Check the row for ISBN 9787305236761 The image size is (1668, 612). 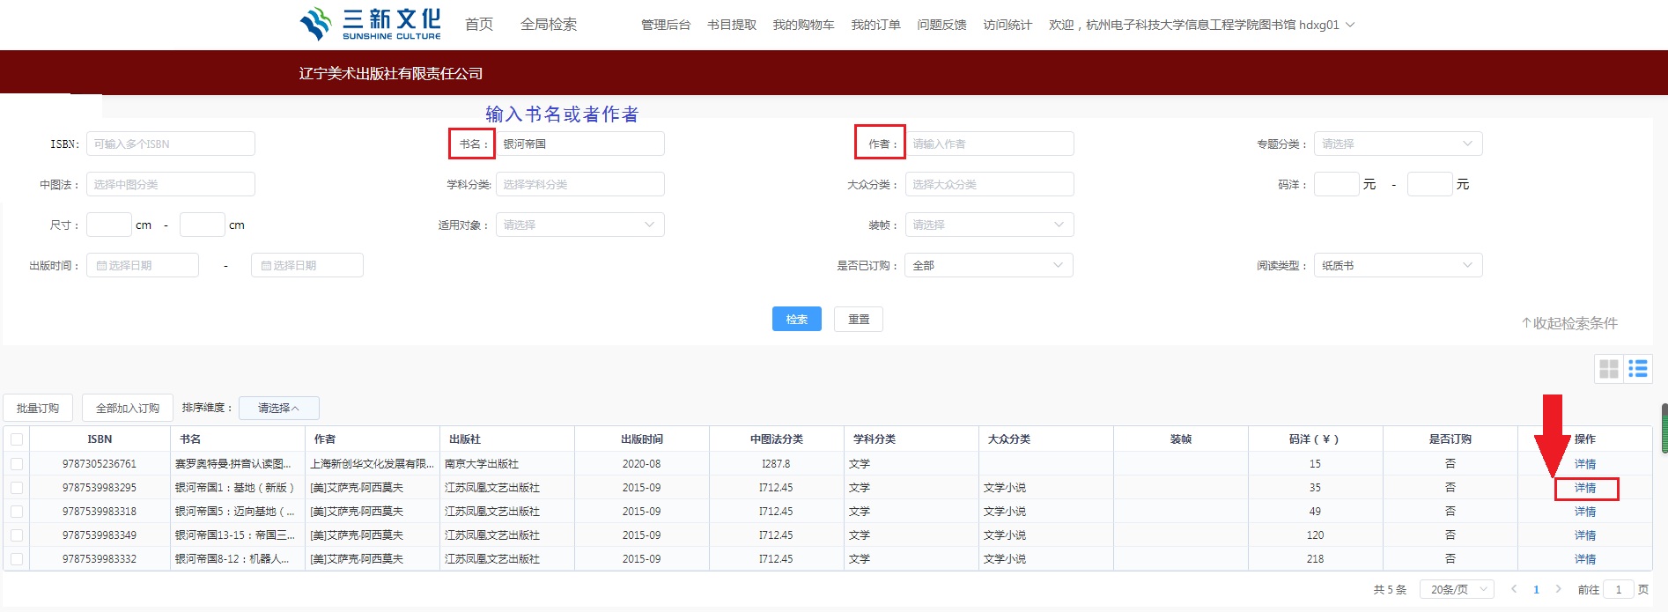[x=17, y=463]
